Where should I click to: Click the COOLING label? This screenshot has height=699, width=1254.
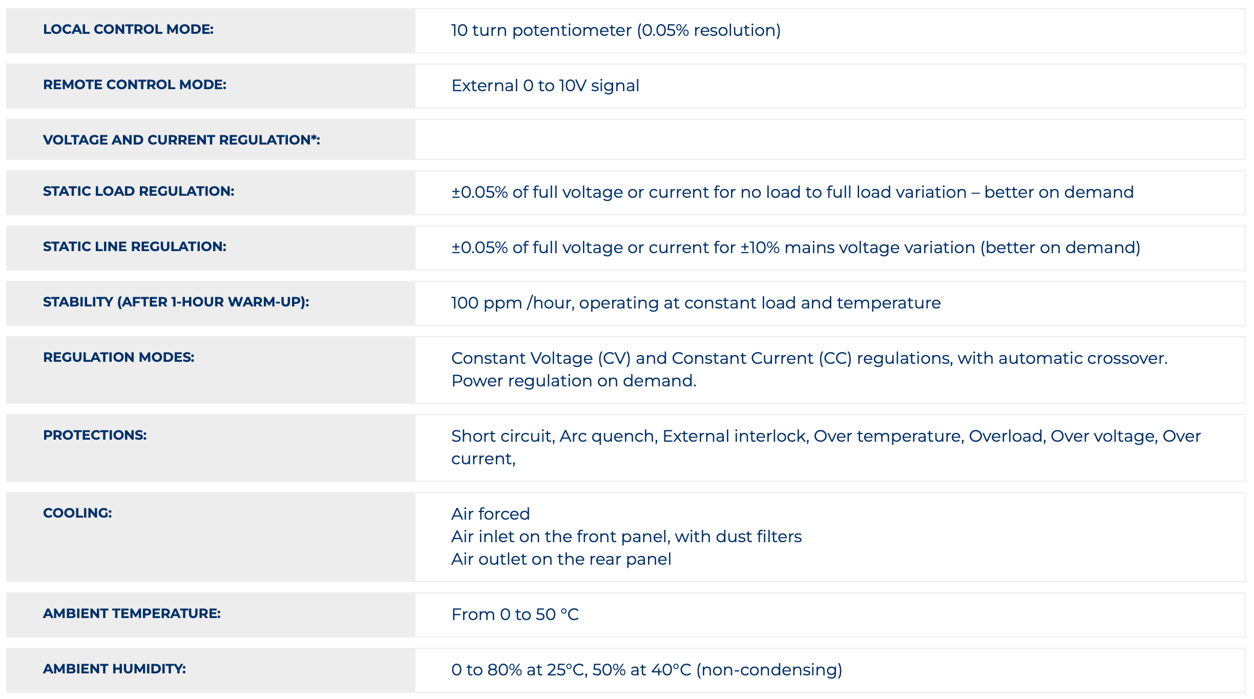click(77, 513)
